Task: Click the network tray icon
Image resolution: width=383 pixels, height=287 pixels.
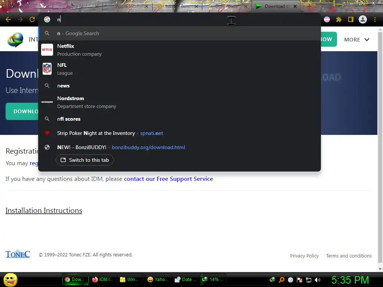Action: (309, 280)
